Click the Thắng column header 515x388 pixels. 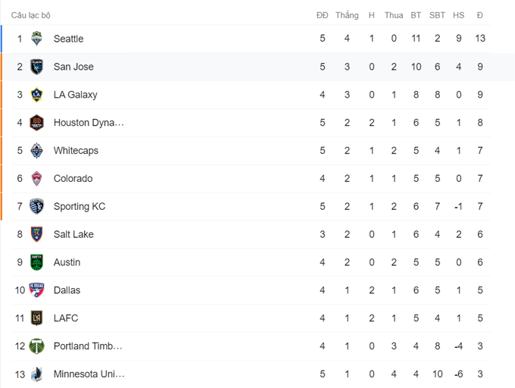point(347,15)
